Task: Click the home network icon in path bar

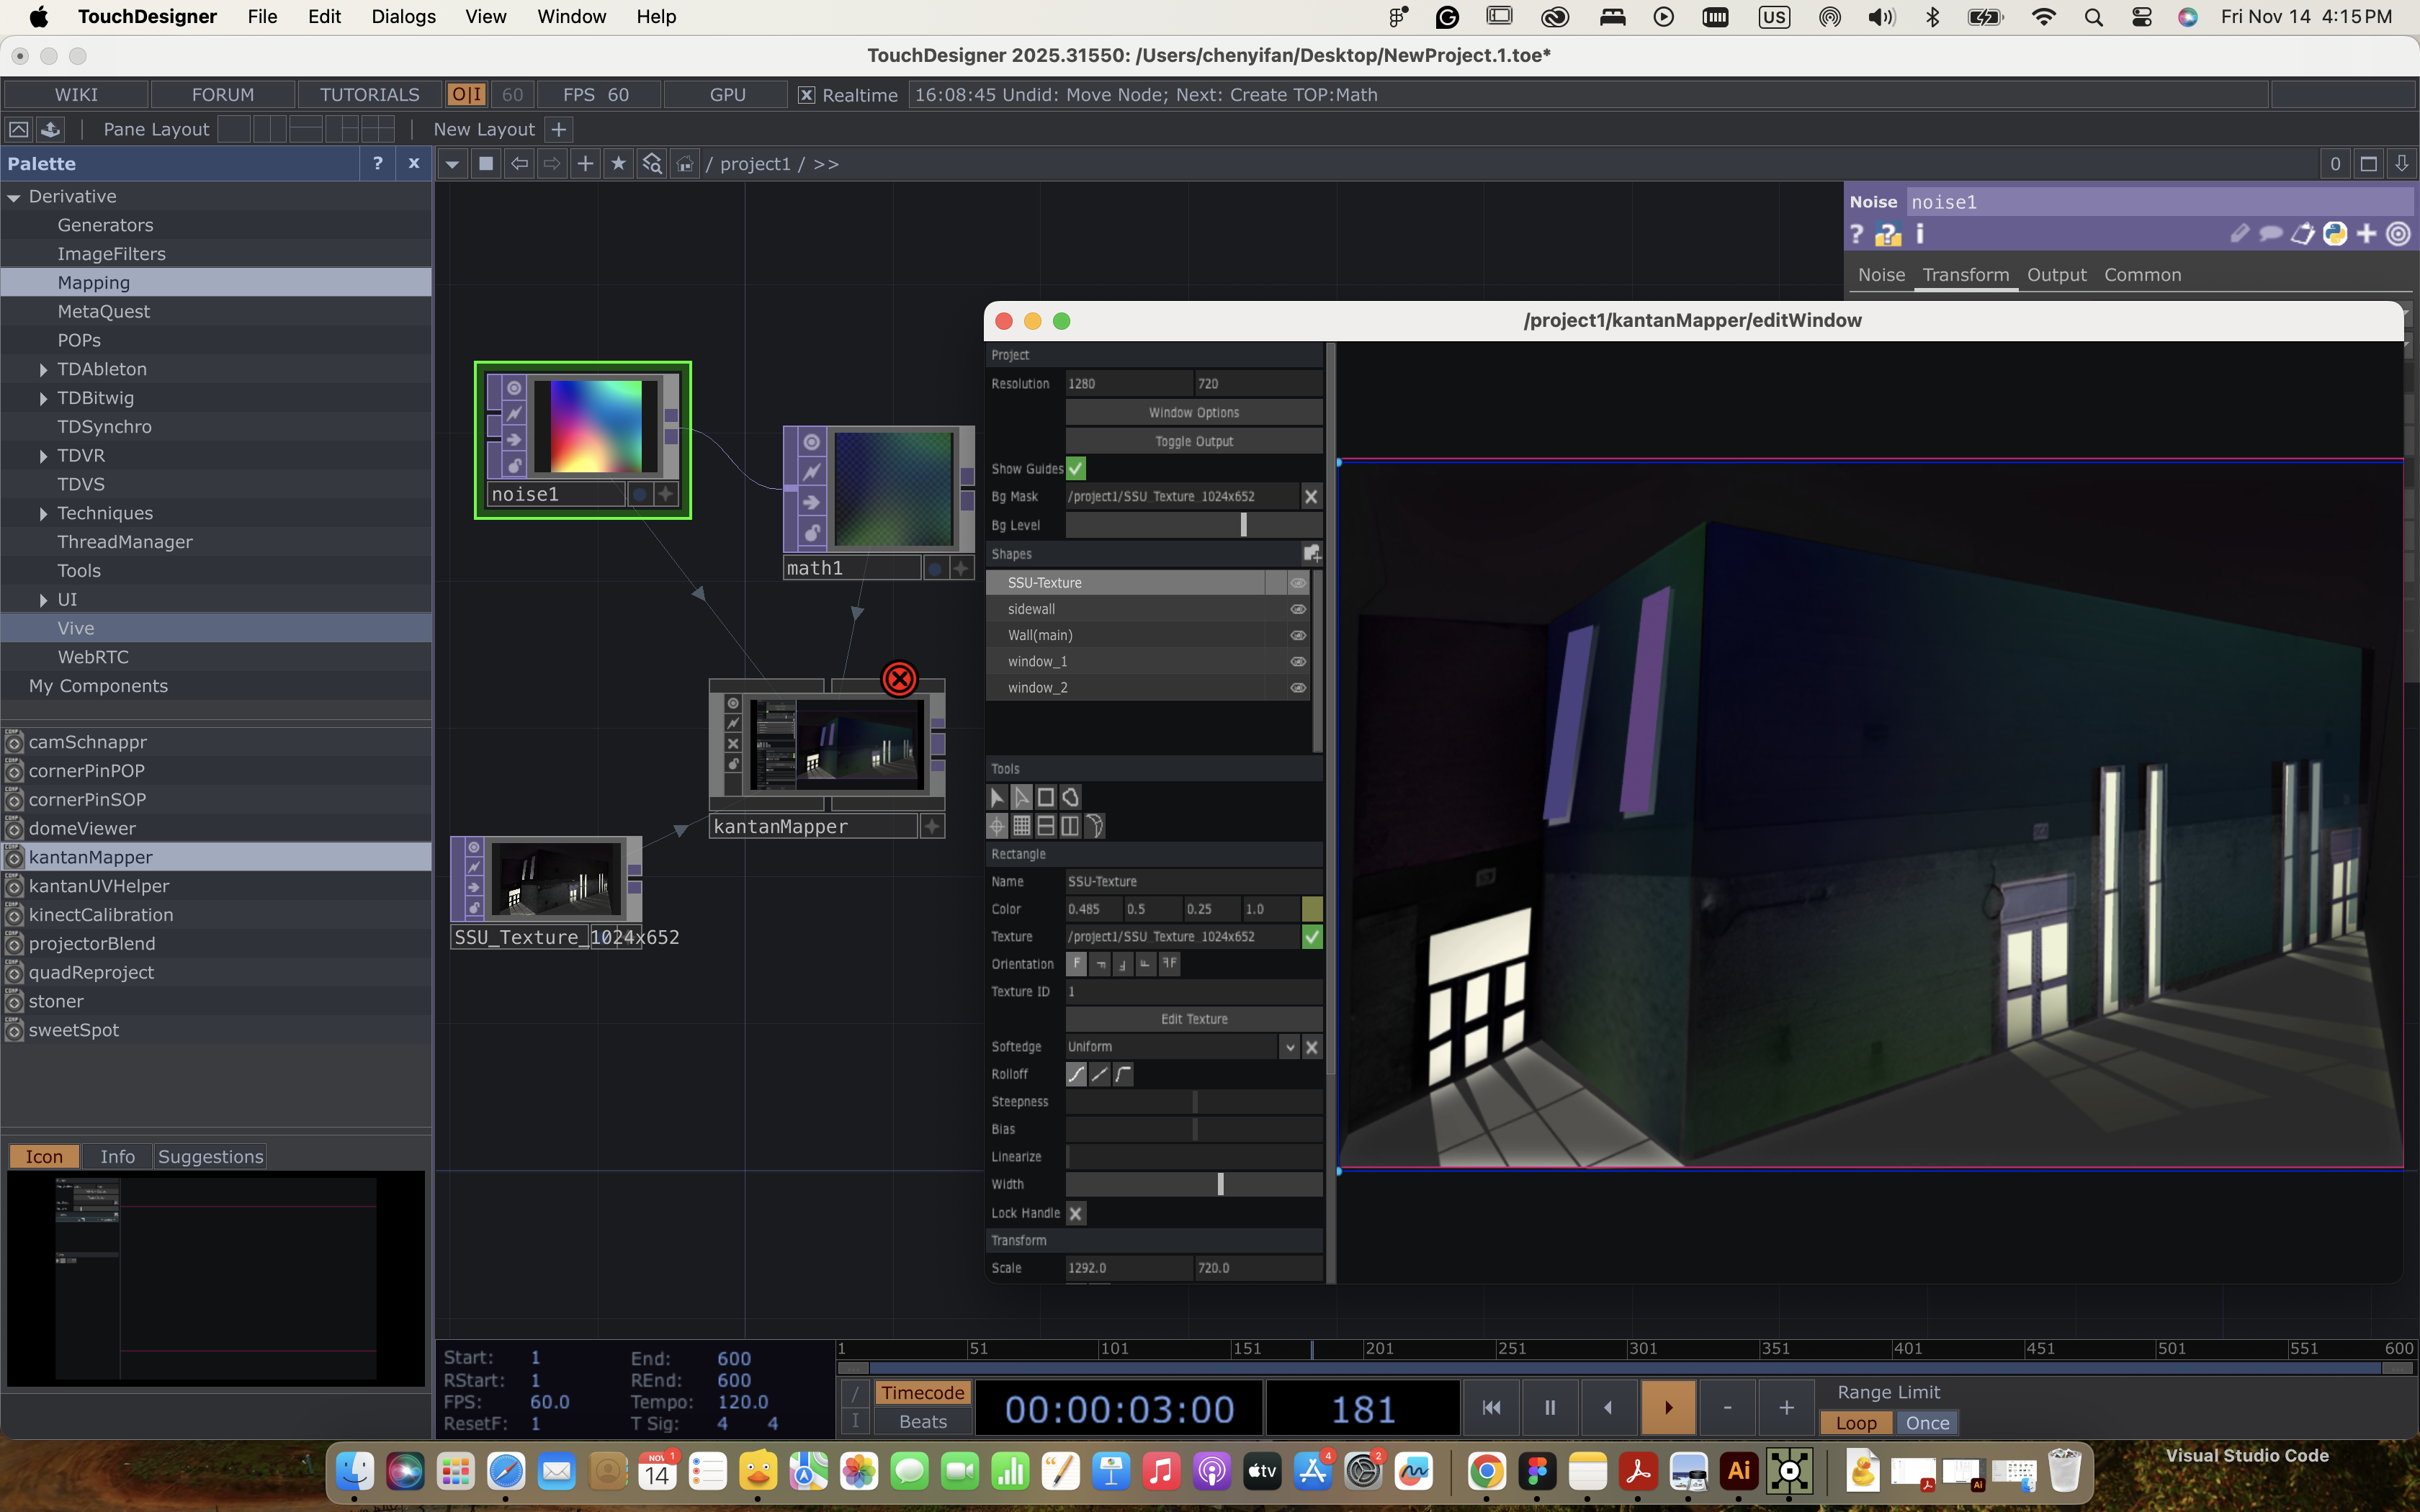Action: coord(685,164)
